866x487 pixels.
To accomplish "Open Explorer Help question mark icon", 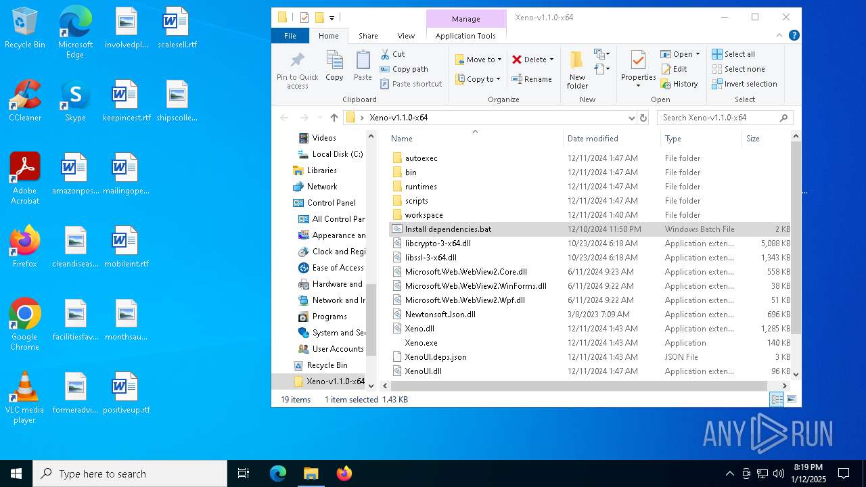I will pyautogui.click(x=794, y=36).
